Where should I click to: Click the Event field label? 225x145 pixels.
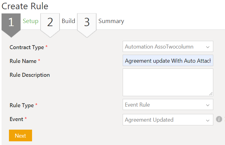(16, 119)
